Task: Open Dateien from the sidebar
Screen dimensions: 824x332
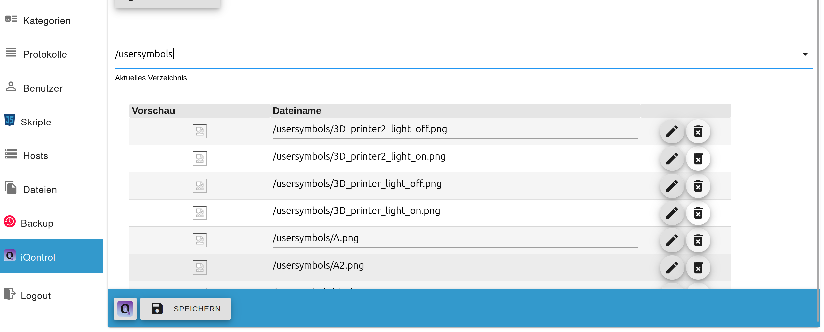Action: [40, 190]
